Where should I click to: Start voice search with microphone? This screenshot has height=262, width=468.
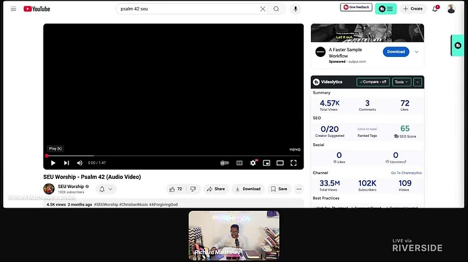pyautogui.click(x=296, y=9)
